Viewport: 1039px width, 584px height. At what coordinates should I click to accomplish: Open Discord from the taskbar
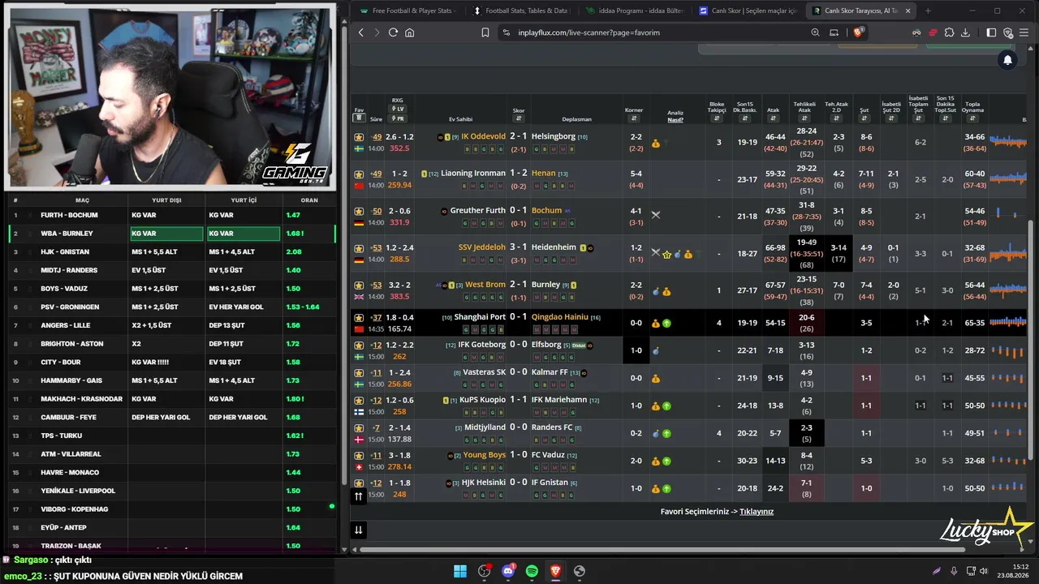click(x=508, y=571)
